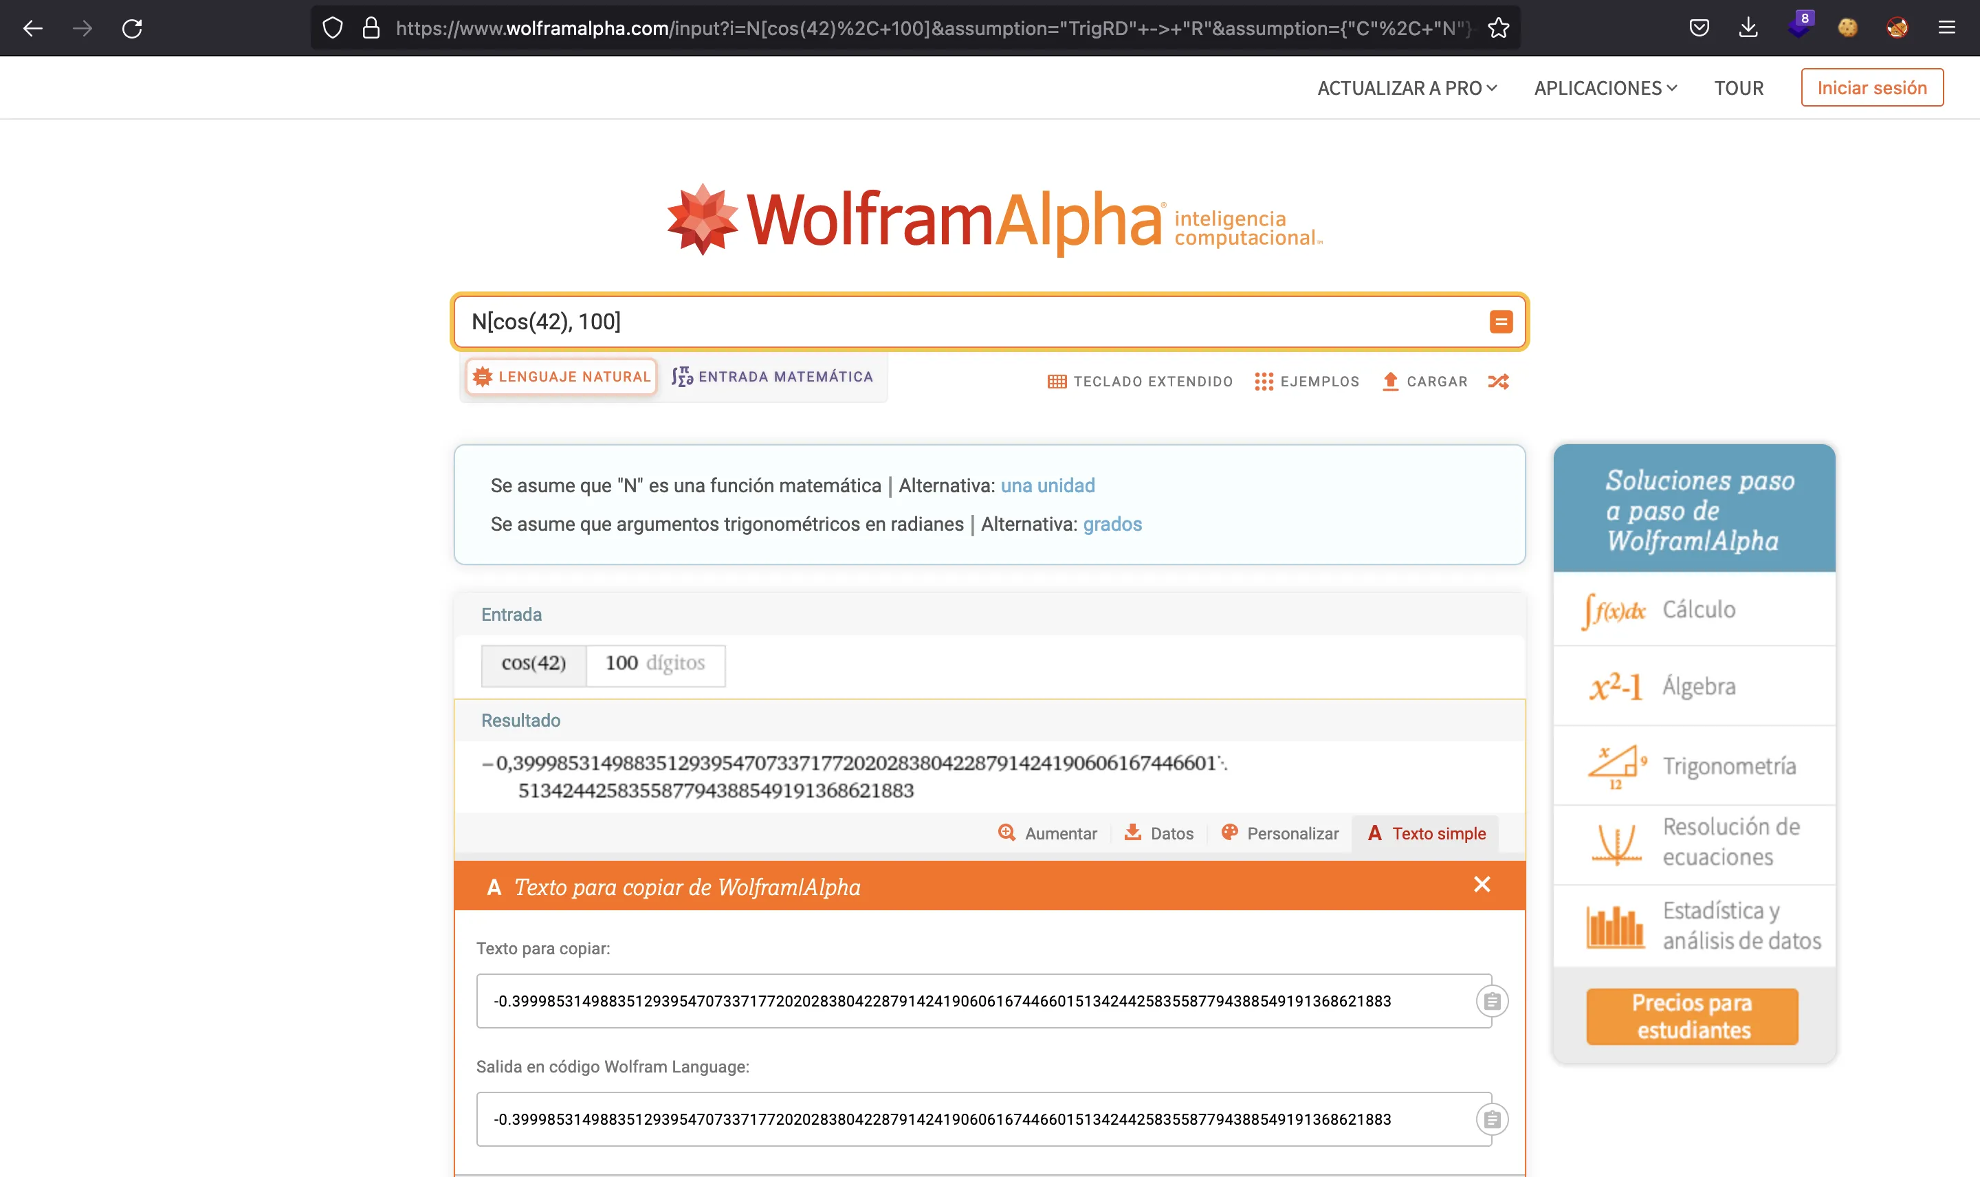Open the browser hamburger menu
The width and height of the screenshot is (1980, 1177).
[1947, 29]
